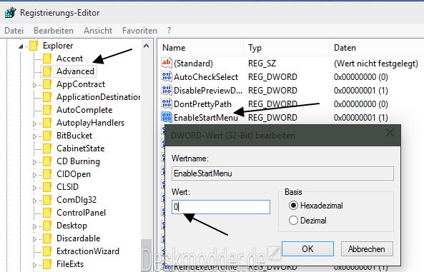Viewport: 424px width, 272px height.
Task: Open the Favoriten menu
Action: 139,31
